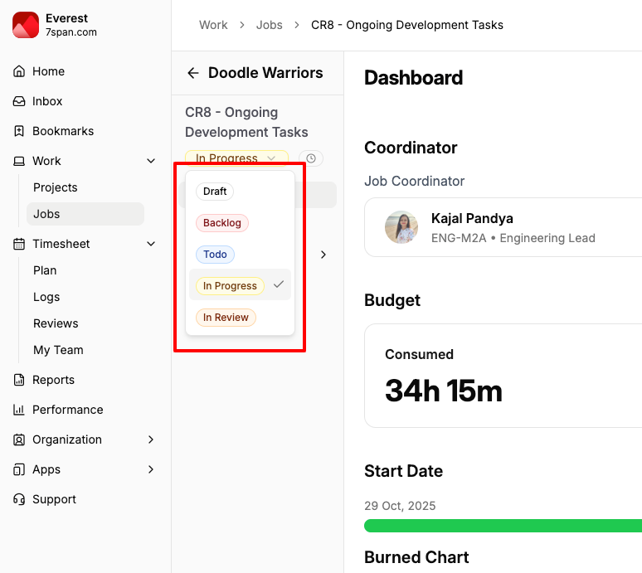The width and height of the screenshot is (642, 573).
Task: Click the Support headset icon
Action: coord(19,499)
